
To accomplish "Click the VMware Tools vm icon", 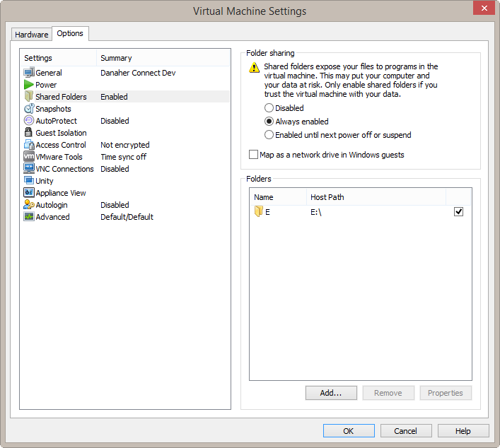I will click(29, 156).
